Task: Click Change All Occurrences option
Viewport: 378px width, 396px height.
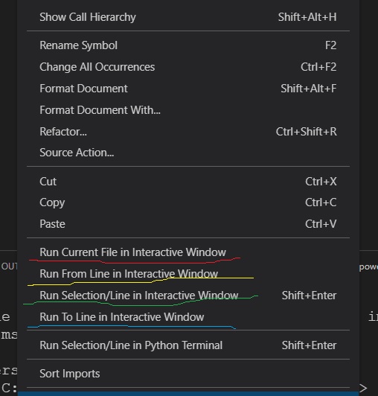Action: [x=188, y=67]
